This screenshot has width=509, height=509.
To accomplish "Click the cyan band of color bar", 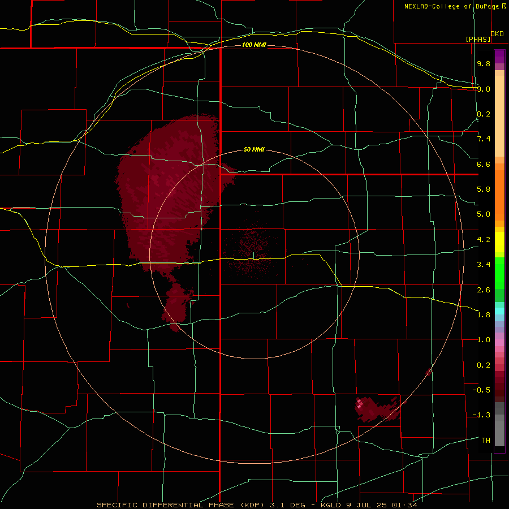I will [x=499, y=311].
